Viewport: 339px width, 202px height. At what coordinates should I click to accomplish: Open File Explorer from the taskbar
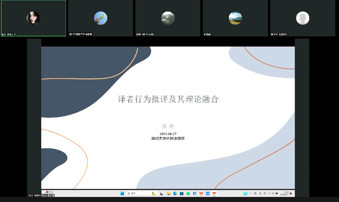(x=168, y=194)
